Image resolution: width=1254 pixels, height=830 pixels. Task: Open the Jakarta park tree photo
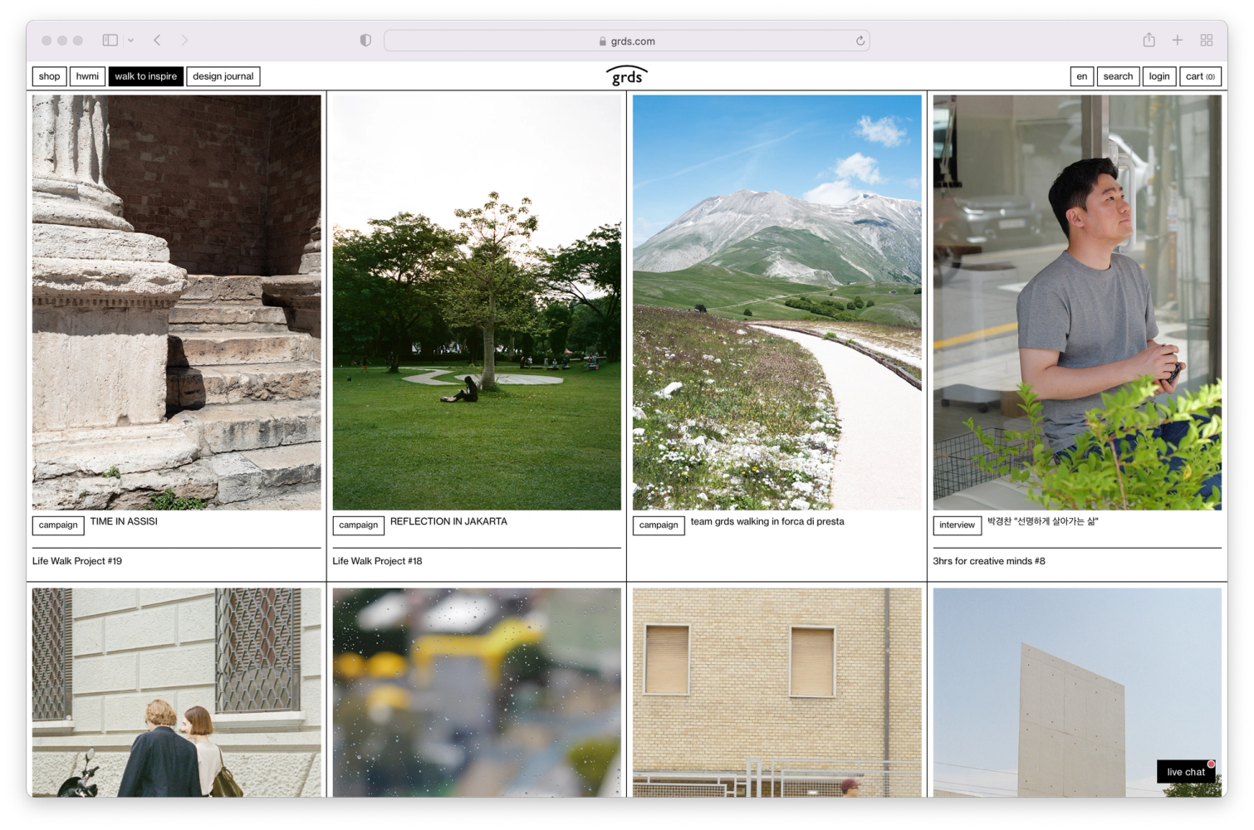(477, 302)
